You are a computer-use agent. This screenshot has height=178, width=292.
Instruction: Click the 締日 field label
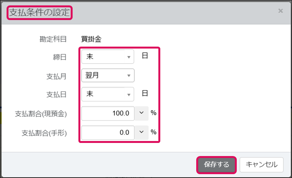60,57
